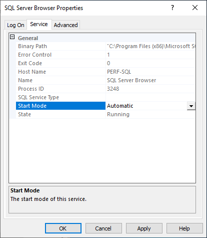Close the SQL Server Browser Properties dialog
207x238 pixels.
pos(195,8)
